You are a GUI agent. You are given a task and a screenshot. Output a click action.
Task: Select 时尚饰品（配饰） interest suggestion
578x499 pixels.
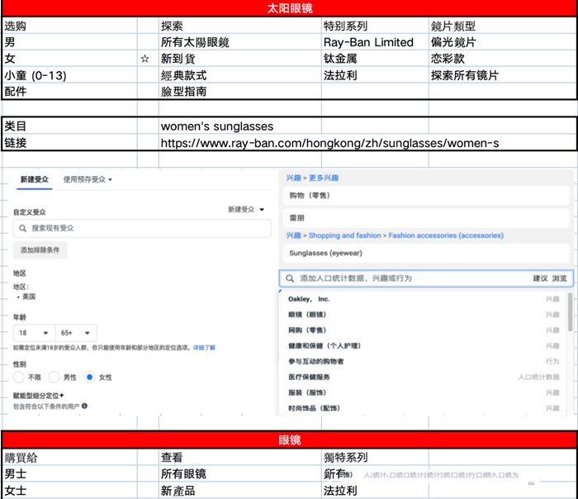click(424, 408)
